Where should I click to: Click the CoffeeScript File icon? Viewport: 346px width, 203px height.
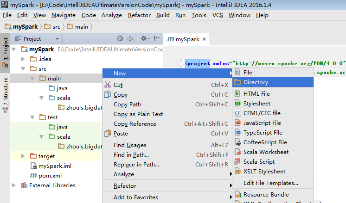point(238,142)
